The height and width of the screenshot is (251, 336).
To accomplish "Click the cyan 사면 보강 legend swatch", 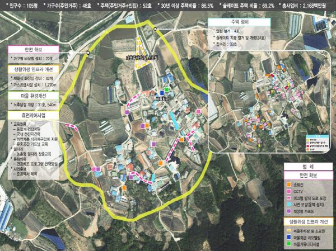I will (x=288, y=205).
